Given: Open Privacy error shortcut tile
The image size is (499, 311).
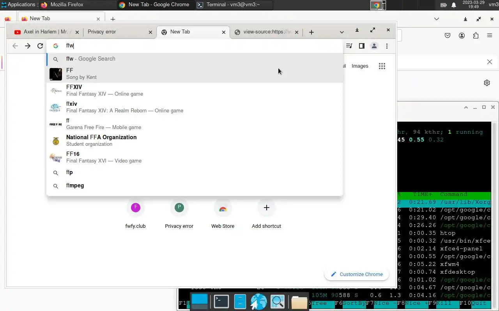Looking at the screenshot, I should pyautogui.click(x=179, y=214).
